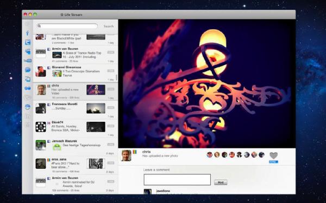
Task: Click the large lantern photo
Action: [207, 84]
